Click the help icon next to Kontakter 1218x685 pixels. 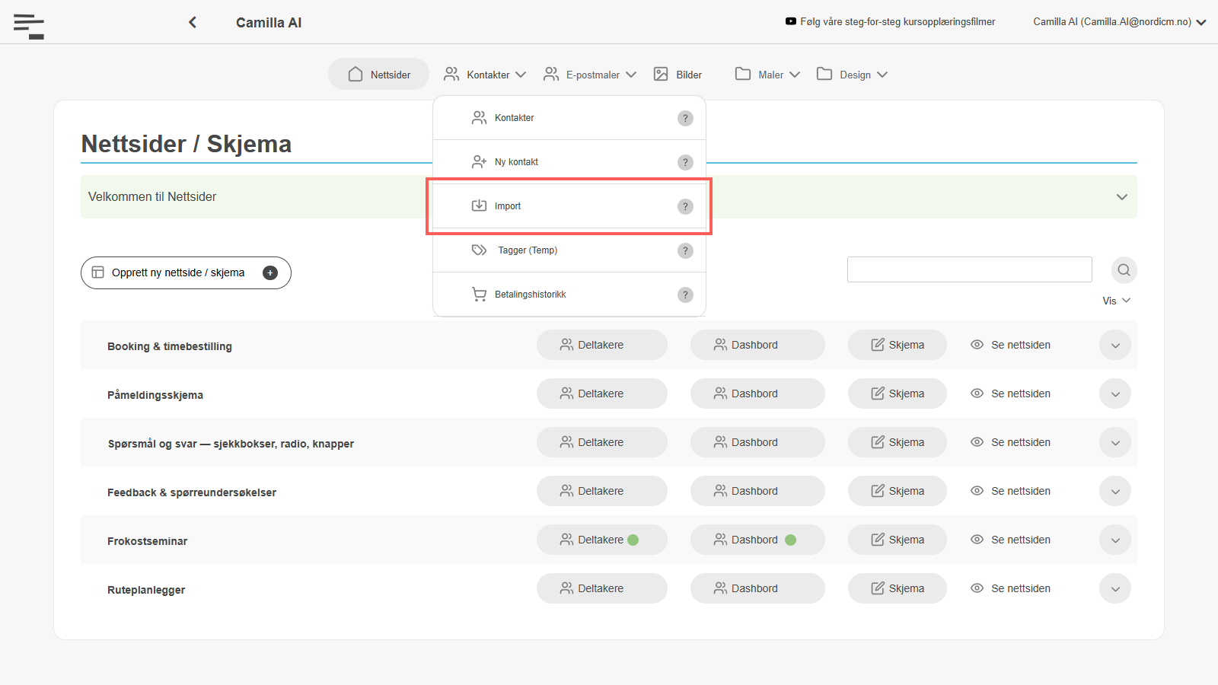pyautogui.click(x=685, y=118)
